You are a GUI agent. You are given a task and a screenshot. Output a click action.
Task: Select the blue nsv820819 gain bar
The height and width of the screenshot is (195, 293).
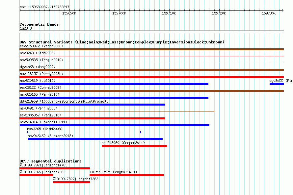(x=114, y=84)
